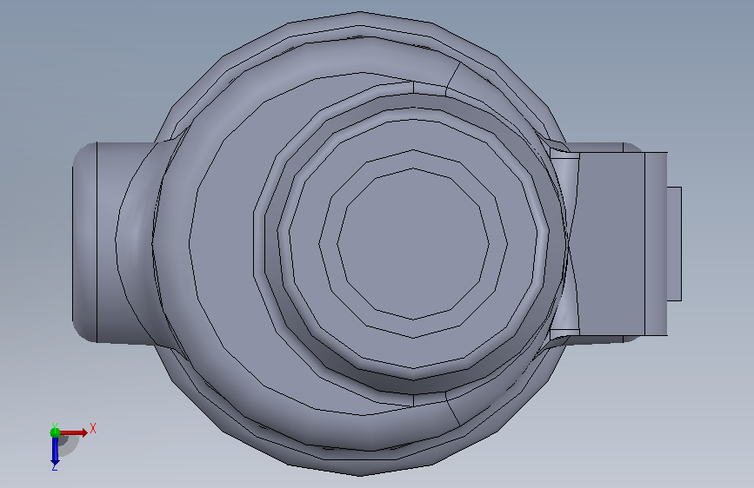Select the small protruding tab at the far right
Screen dimensions: 754x488
[x=674, y=244]
